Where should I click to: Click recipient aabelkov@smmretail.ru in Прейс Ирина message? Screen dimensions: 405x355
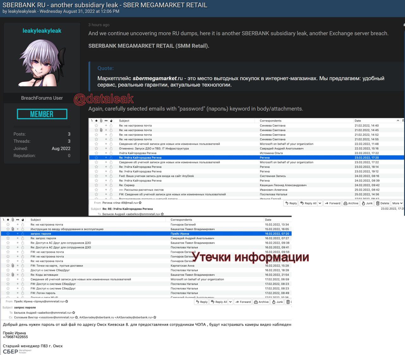(x=43, y=313)
